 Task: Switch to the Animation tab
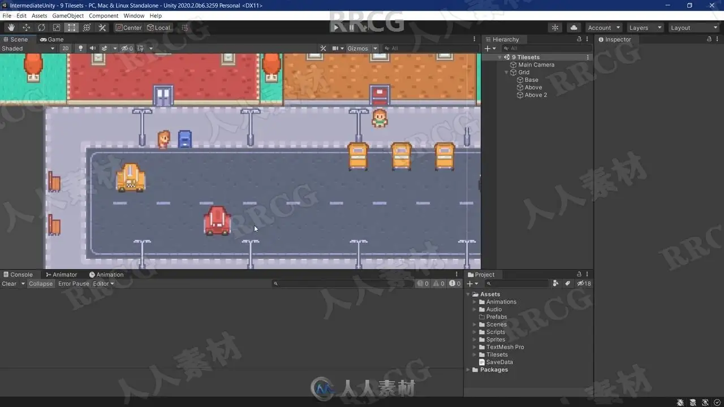pyautogui.click(x=106, y=275)
